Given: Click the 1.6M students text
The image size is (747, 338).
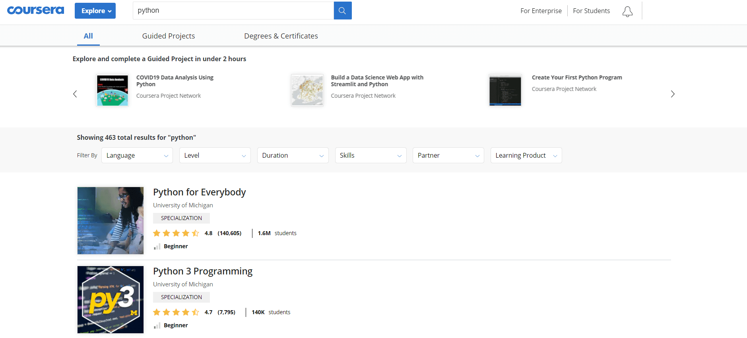Looking at the screenshot, I should coord(277,233).
